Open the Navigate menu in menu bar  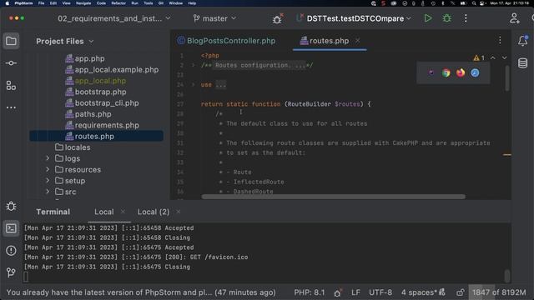point(83,3)
